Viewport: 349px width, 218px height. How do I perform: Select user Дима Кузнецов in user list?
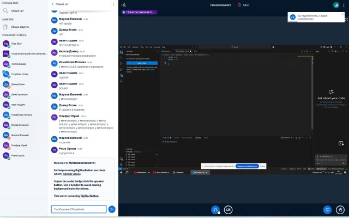tap(25, 94)
